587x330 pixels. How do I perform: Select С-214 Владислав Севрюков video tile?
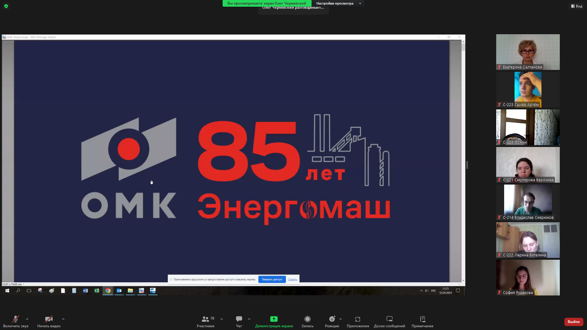coord(528,202)
